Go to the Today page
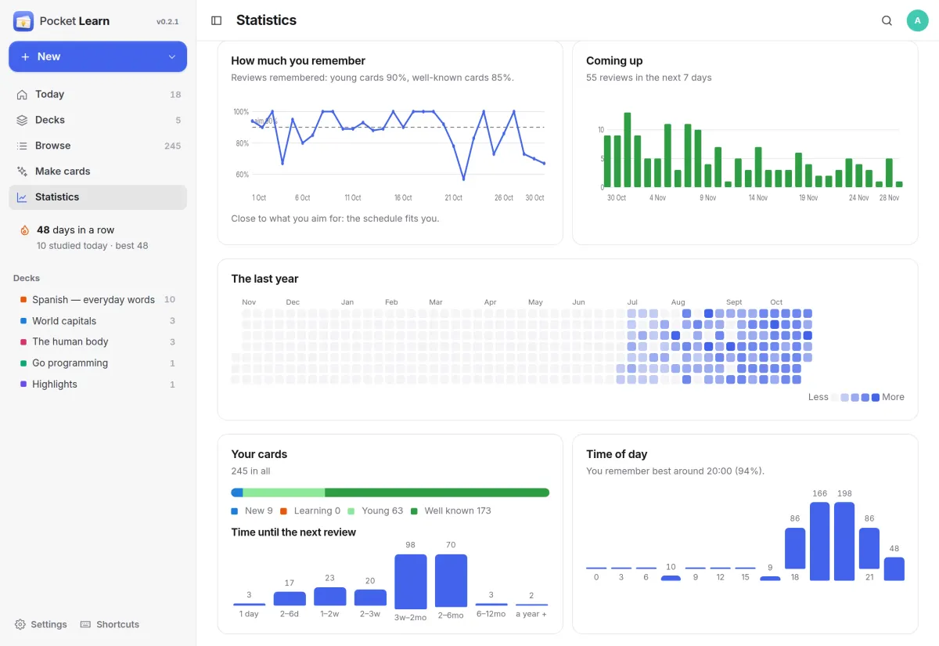 point(98,94)
